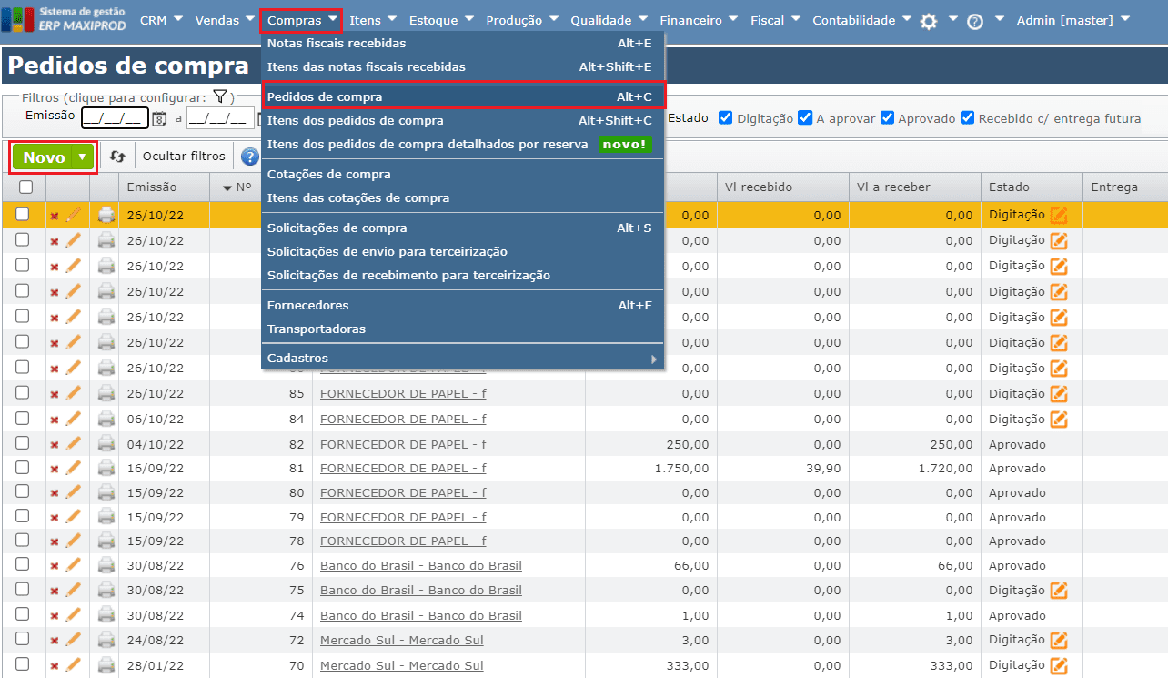Image resolution: width=1168 pixels, height=678 pixels.
Task: Print the first order dated 26/10/22
Action: (106, 215)
